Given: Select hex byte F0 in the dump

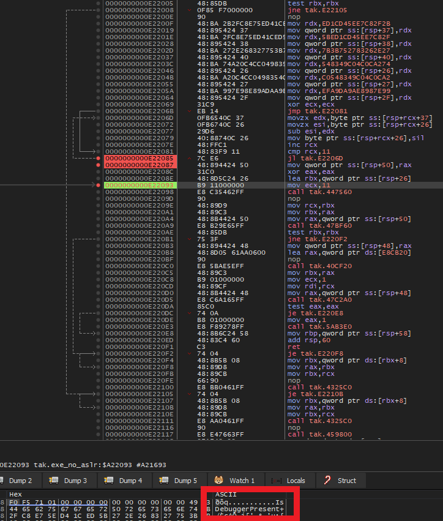Looking at the screenshot, I should coord(13,502).
